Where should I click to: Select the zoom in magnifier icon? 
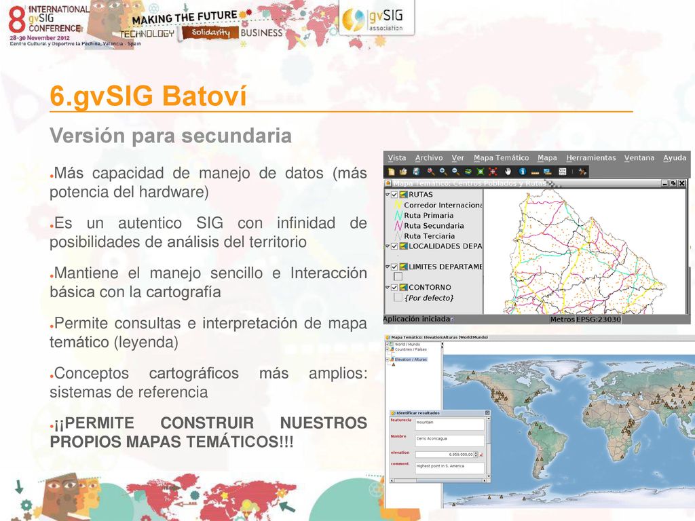pyautogui.click(x=443, y=172)
